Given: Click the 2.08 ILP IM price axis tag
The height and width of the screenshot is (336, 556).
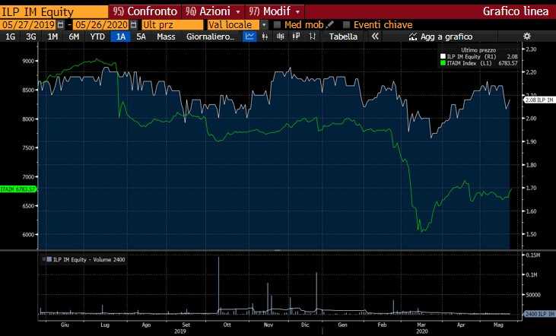Looking at the screenshot, I should [x=539, y=100].
